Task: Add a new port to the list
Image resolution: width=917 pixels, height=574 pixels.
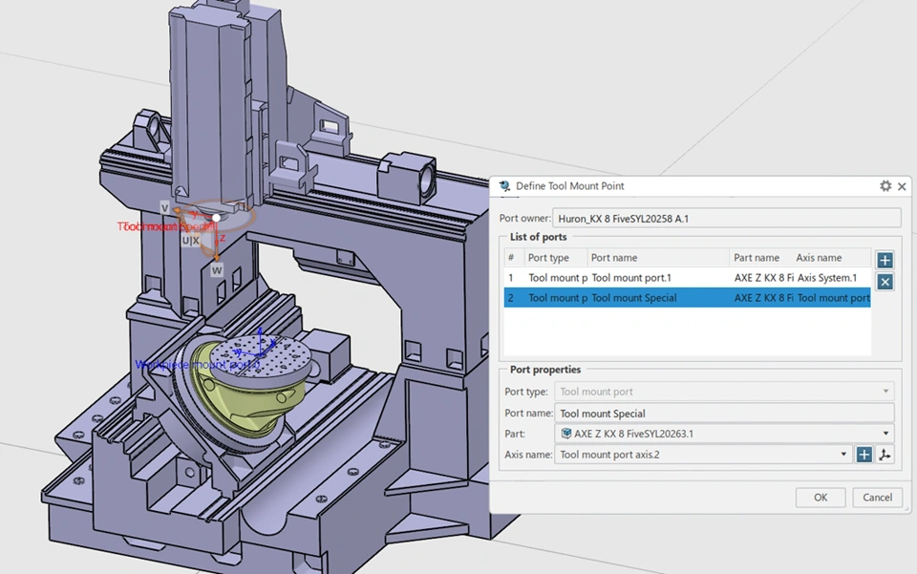Action: point(885,260)
